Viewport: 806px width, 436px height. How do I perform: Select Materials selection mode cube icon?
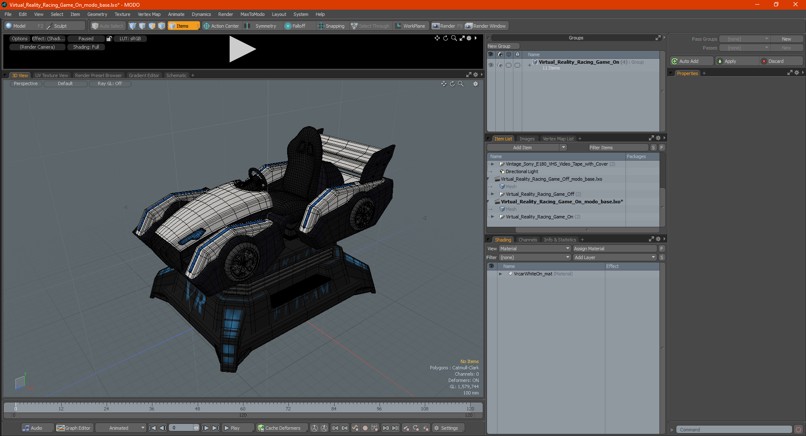coord(162,26)
